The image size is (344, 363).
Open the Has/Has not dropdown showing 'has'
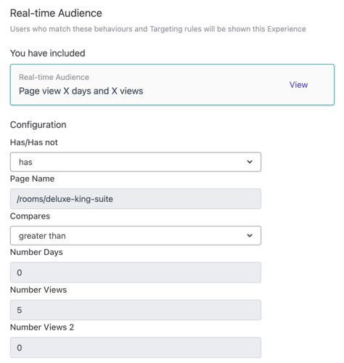(136, 162)
